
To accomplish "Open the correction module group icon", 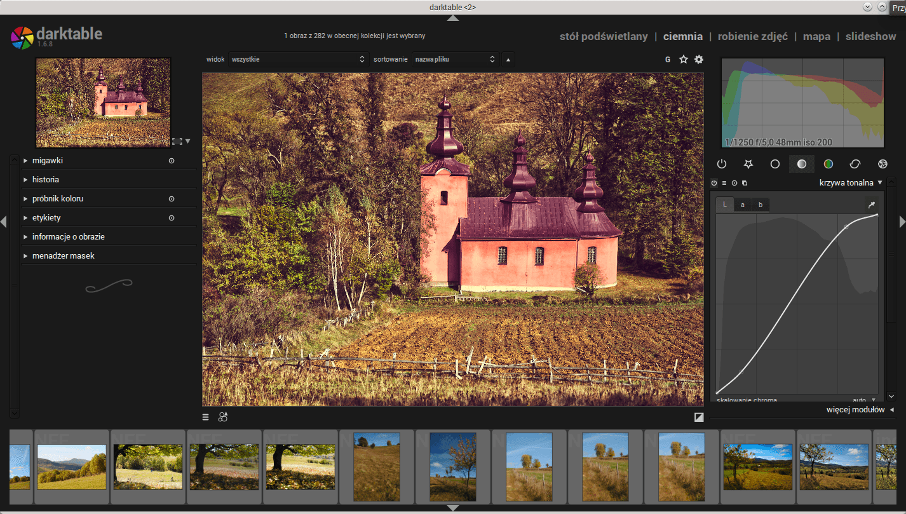I will (x=855, y=164).
